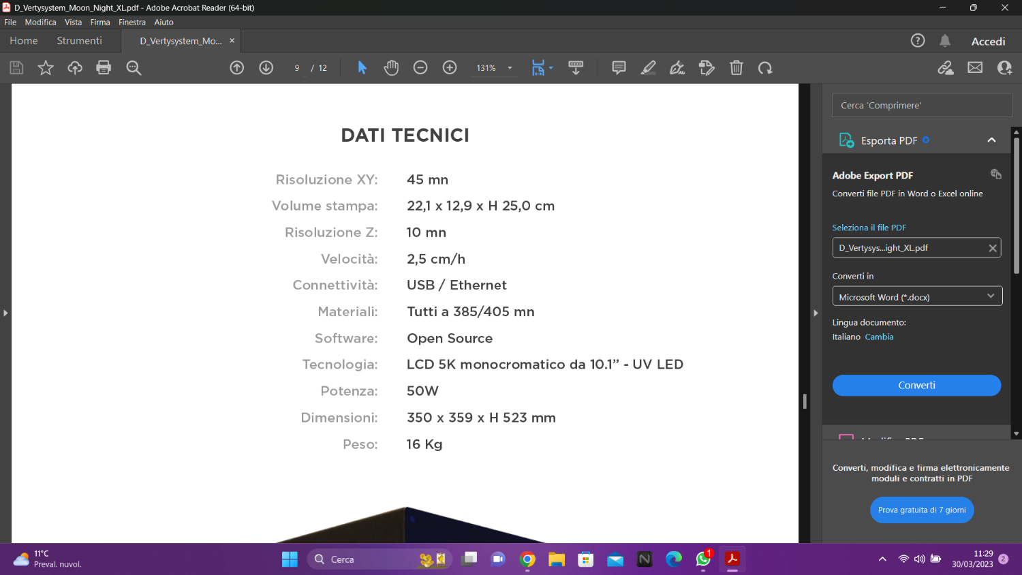Click the Zoom in plus icon
Viewport: 1022px width, 575px height.
click(x=450, y=67)
